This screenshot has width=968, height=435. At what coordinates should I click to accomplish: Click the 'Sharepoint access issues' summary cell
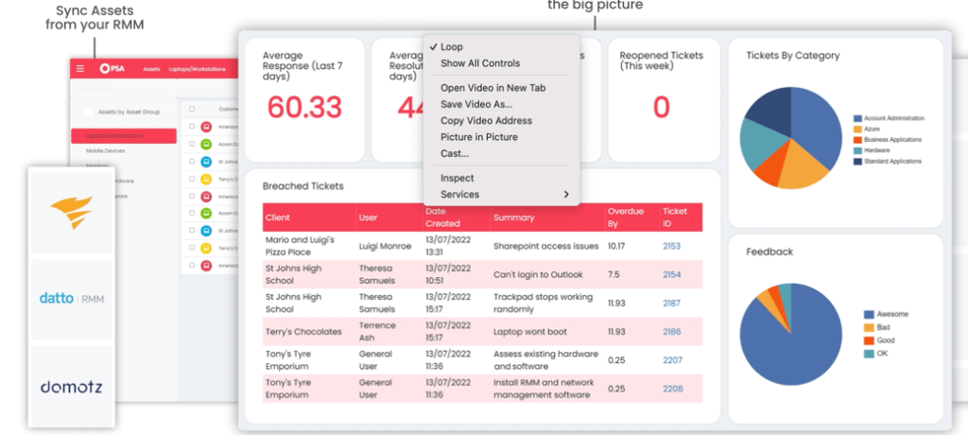pyautogui.click(x=545, y=246)
